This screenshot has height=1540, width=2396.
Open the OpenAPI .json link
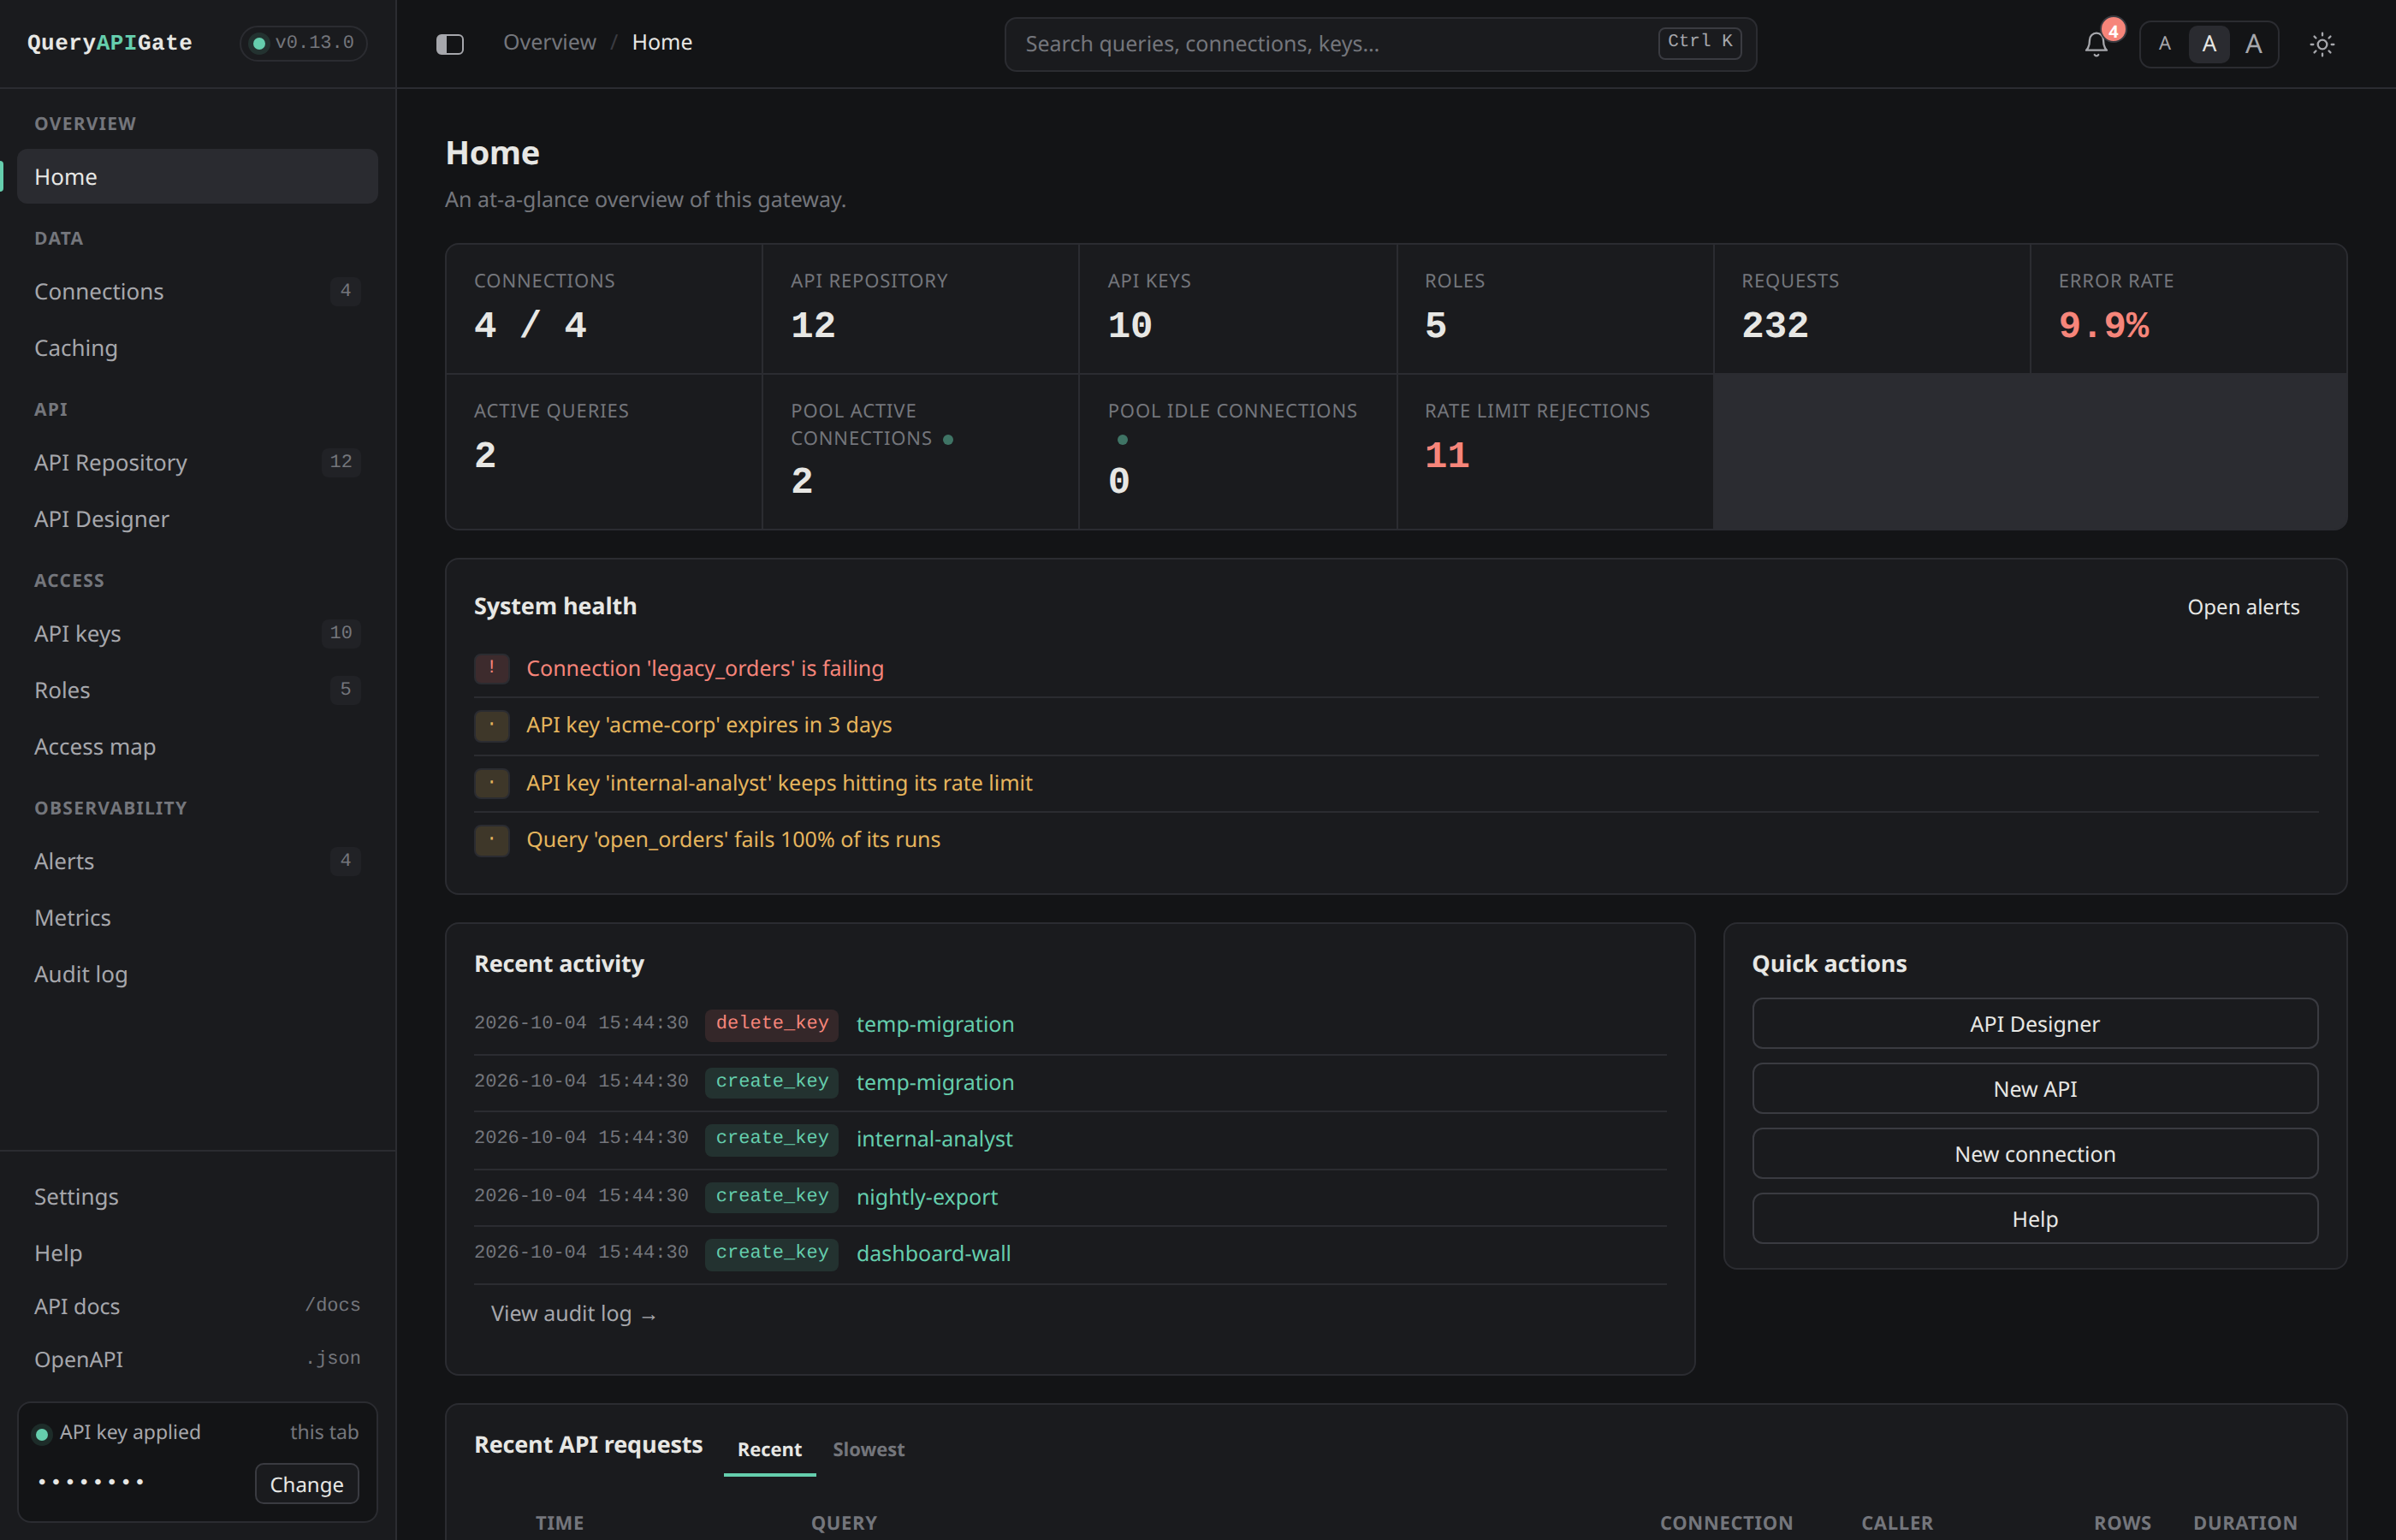[x=197, y=1359]
